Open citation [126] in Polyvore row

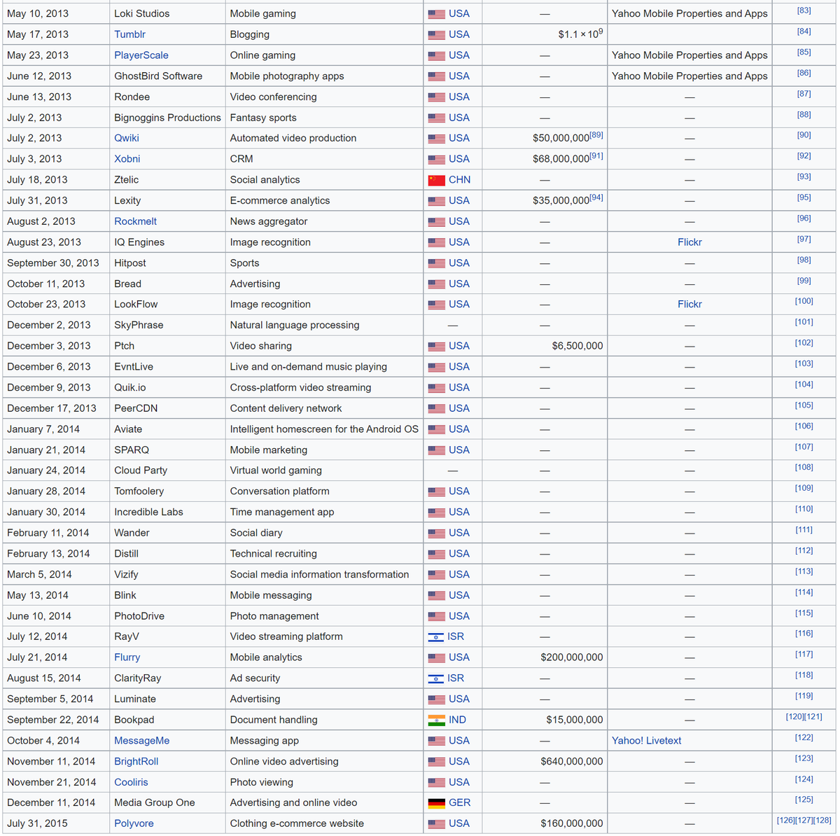(x=786, y=821)
